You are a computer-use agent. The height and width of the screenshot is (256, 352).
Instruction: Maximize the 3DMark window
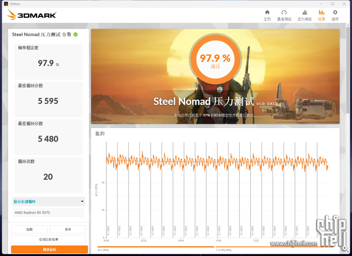333,4
